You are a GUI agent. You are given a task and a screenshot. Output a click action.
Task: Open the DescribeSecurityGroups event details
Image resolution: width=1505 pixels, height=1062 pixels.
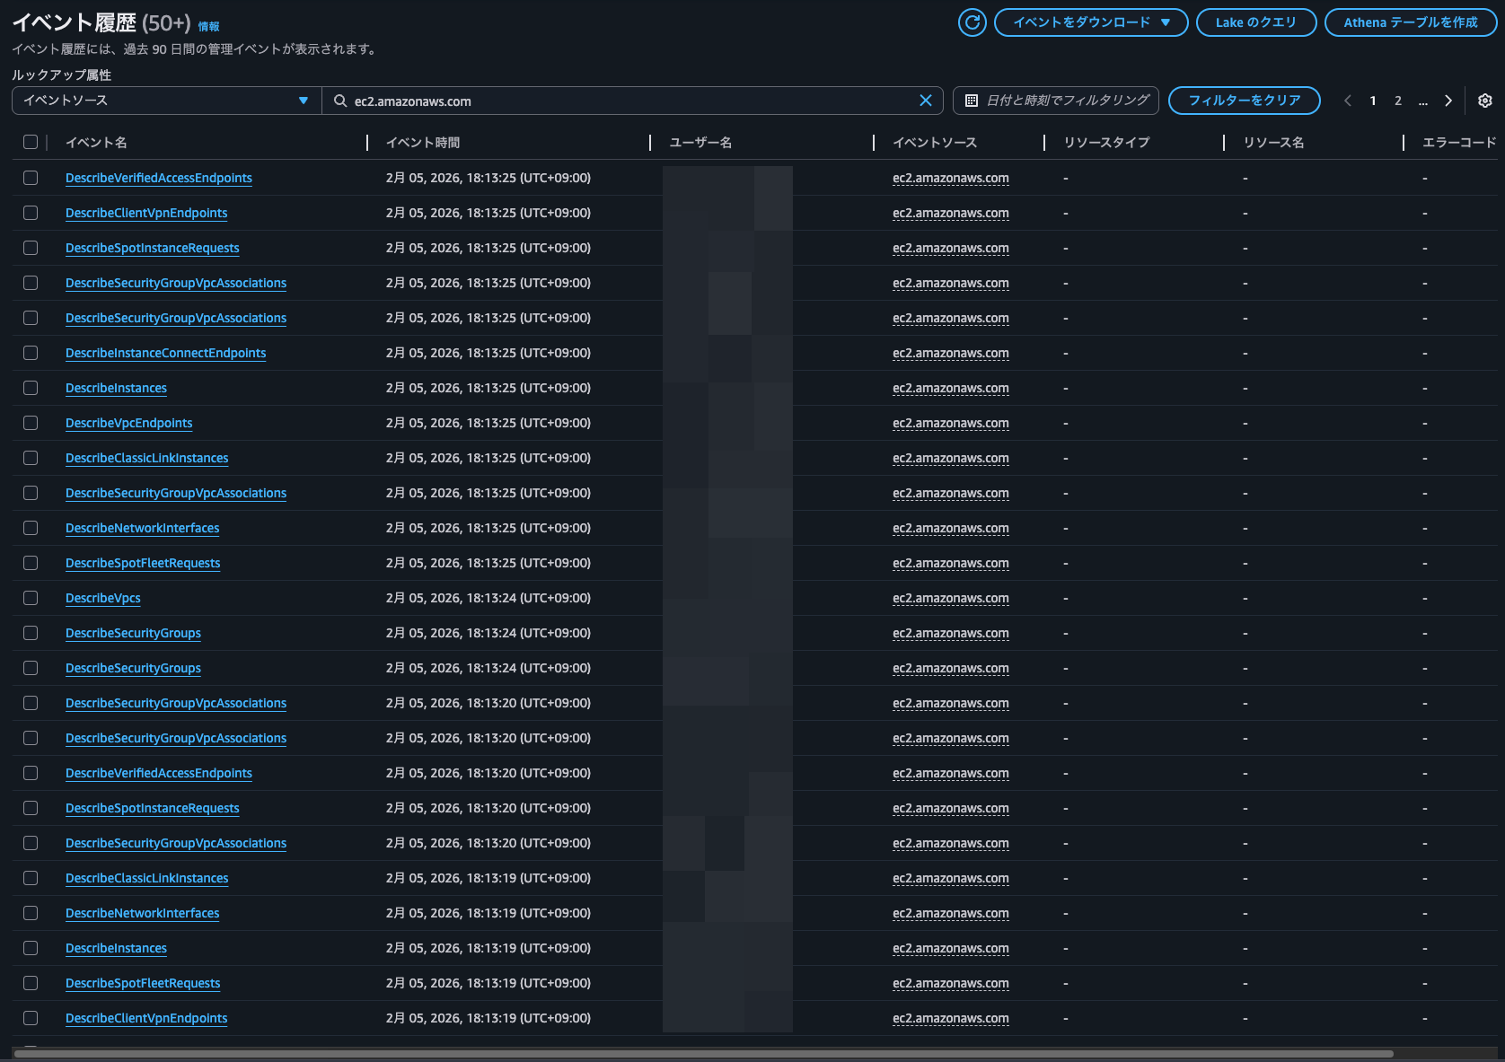point(133,633)
